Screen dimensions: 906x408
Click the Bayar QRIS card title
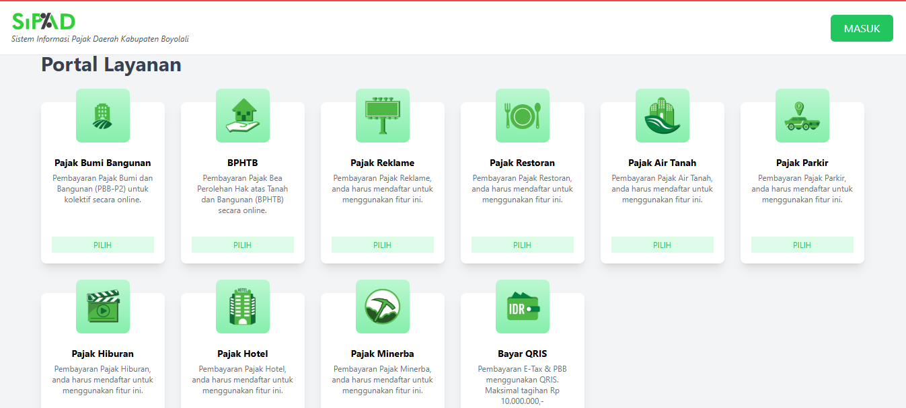tap(523, 354)
